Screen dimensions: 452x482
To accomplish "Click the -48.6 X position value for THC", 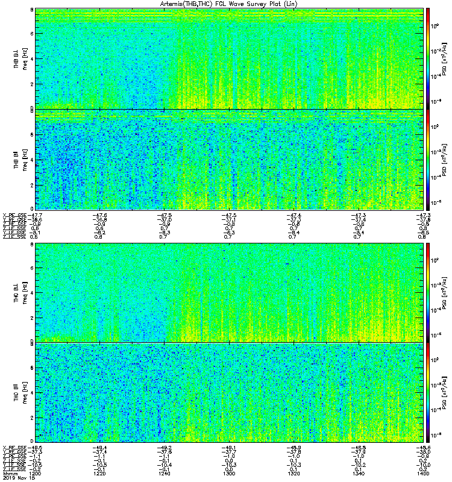I will click(423, 448).
